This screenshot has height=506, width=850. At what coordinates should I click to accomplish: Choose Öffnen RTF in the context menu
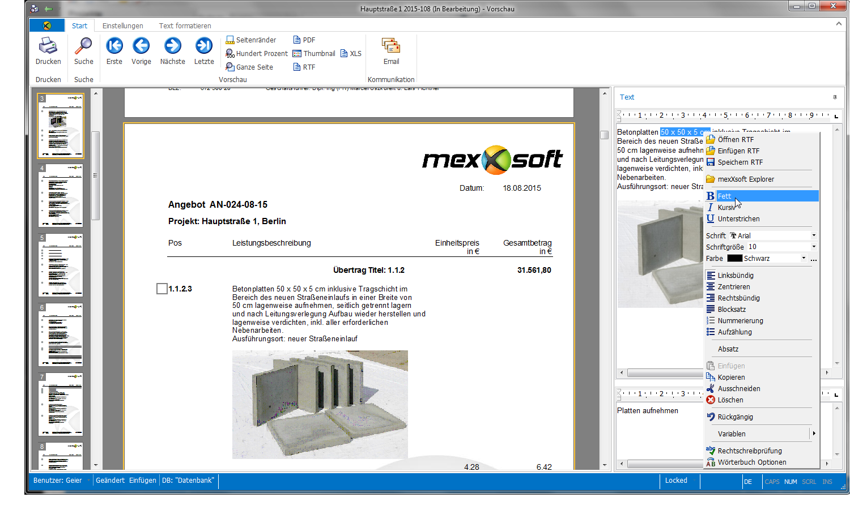(x=762, y=140)
